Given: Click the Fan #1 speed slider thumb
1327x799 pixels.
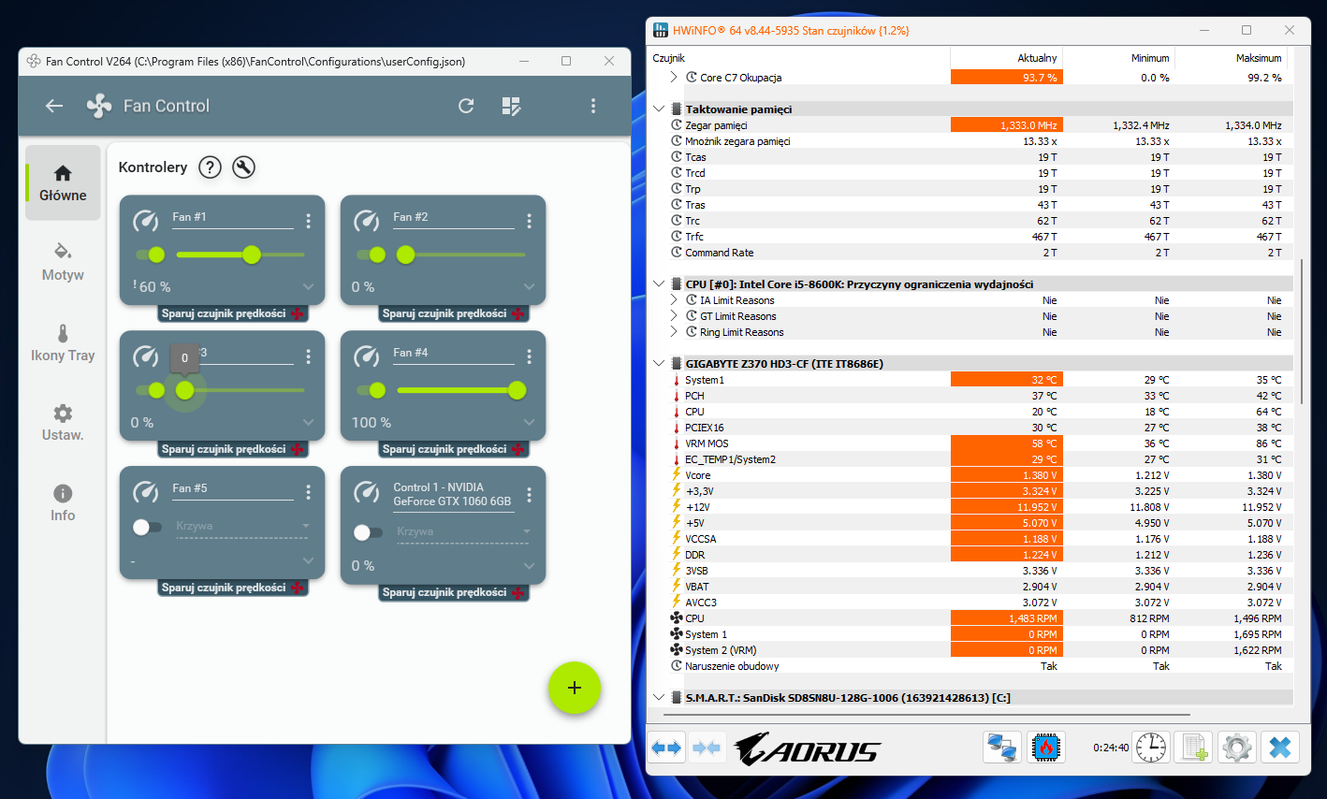Looking at the screenshot, I should (x=252, y=254).
